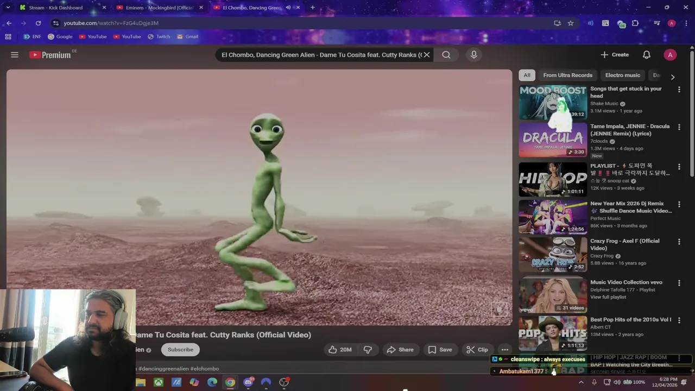Reload the current page
Viewport: 695px width, 391px height.
pos(38,23)
